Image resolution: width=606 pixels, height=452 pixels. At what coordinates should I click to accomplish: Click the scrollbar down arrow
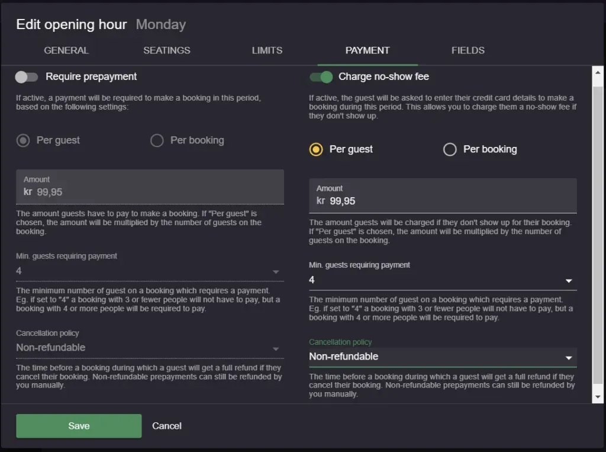coord(598,397)
